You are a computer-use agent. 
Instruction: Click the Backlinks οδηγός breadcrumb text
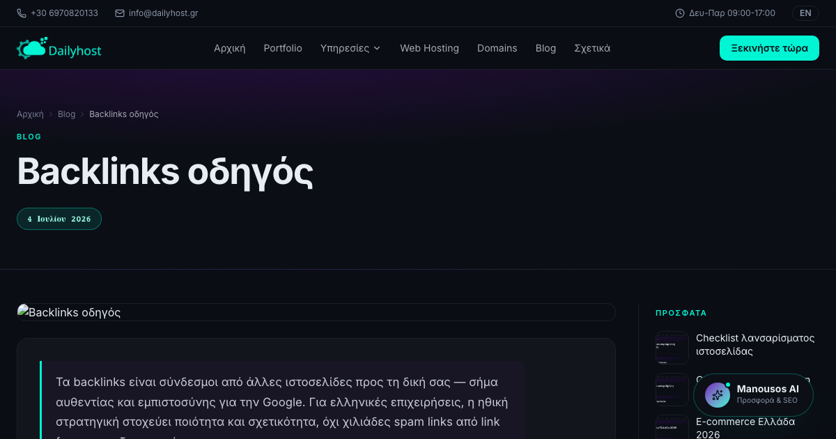(124, 114)
